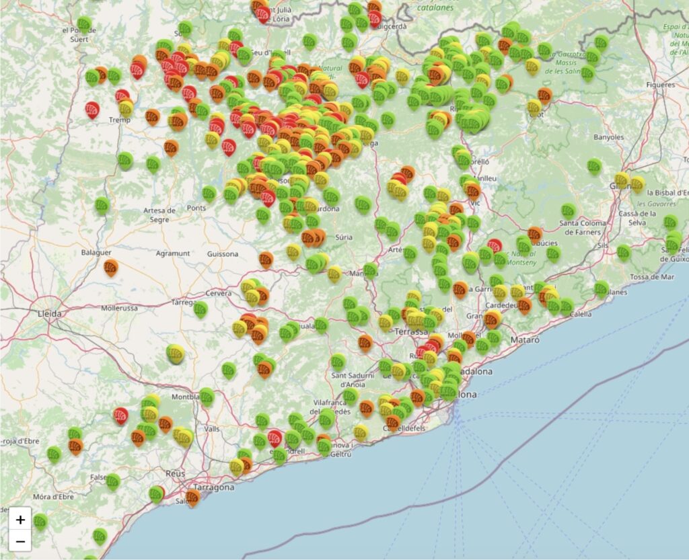The width and height of the screenshot is (689, 560).
Task: Open the orange marker below Balaguer
Action: pyautogui.click(x=111, y=267)
